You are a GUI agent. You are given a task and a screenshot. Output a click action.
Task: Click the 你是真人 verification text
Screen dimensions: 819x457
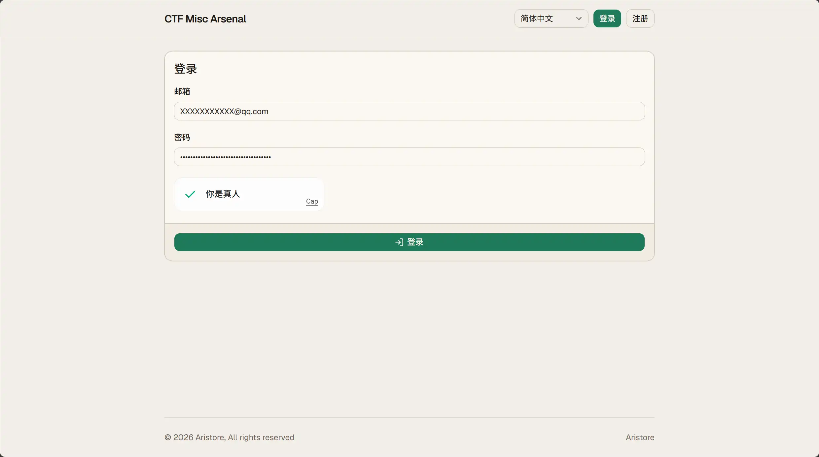click(223, 194)
